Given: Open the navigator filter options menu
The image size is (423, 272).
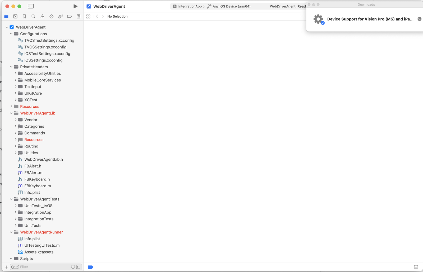Looking at the screenshot, I should tap(15, 267).
